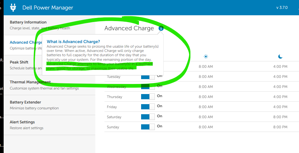This screenshot has width=299, height=153.
Task: Toggle Advanced Charge switch for Sunday
Action: (148, 127)
